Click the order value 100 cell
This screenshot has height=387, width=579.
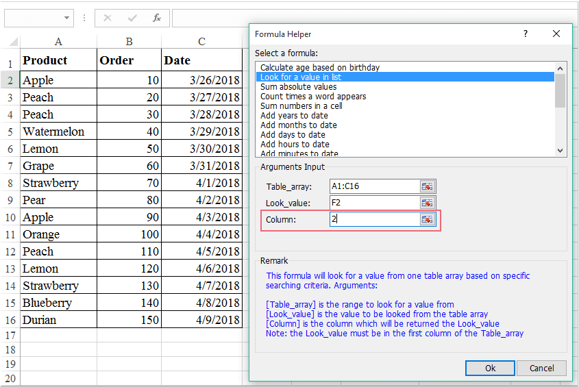[129, 234]
